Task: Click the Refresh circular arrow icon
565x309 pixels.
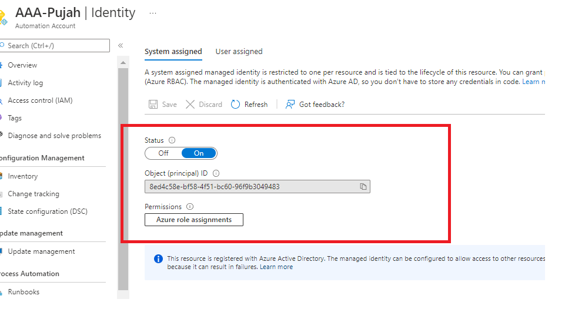Action: 235,105
